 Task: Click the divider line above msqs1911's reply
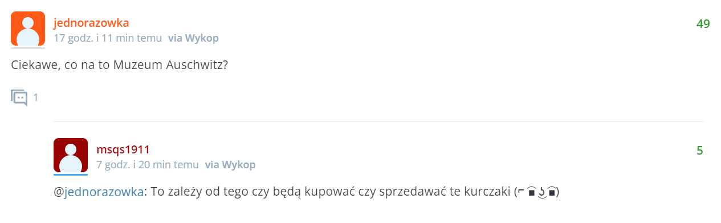point(378,121)
